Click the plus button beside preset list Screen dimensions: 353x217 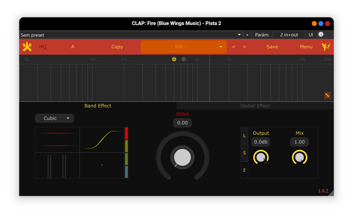247,35
